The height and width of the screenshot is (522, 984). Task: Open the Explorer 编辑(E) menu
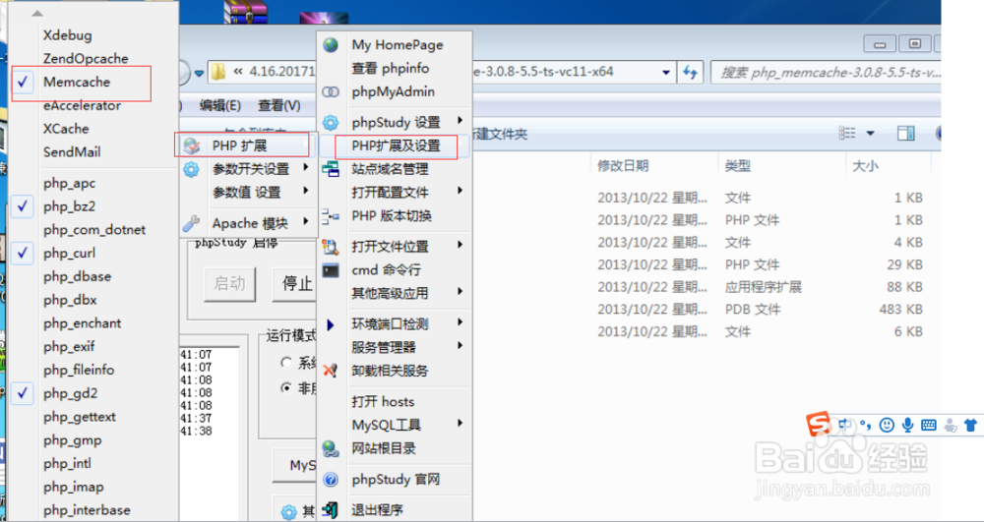(219, 106)
